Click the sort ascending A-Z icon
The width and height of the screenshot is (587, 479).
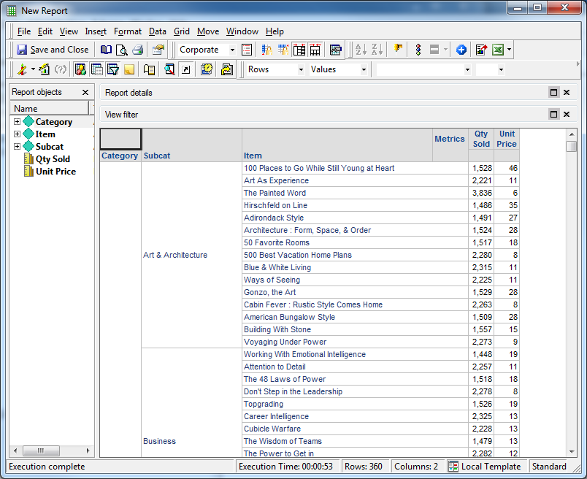point(360,50)
